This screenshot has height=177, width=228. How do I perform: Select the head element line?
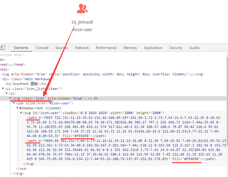point(12,64)
